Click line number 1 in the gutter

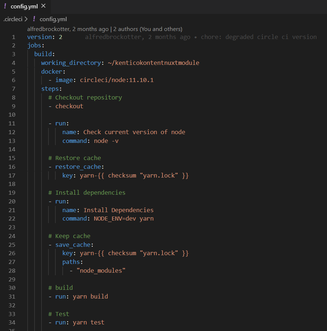(x=14, y=37)
